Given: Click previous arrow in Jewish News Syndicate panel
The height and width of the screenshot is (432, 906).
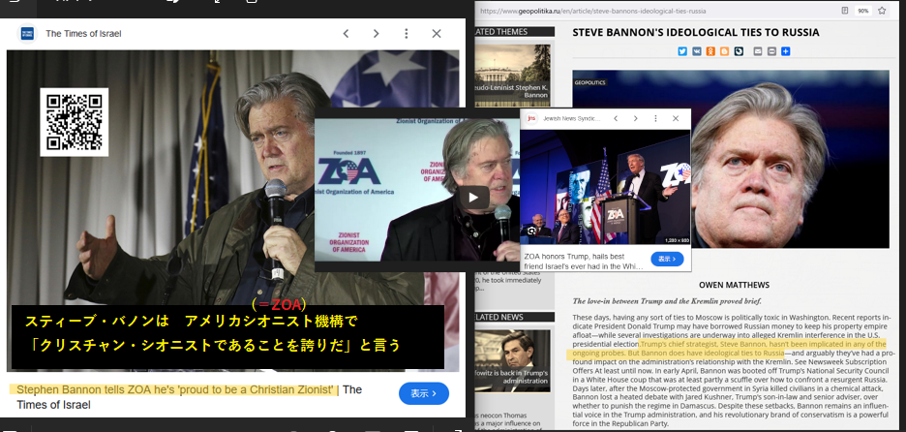Looking at the screenshot, I should (618, 118).
